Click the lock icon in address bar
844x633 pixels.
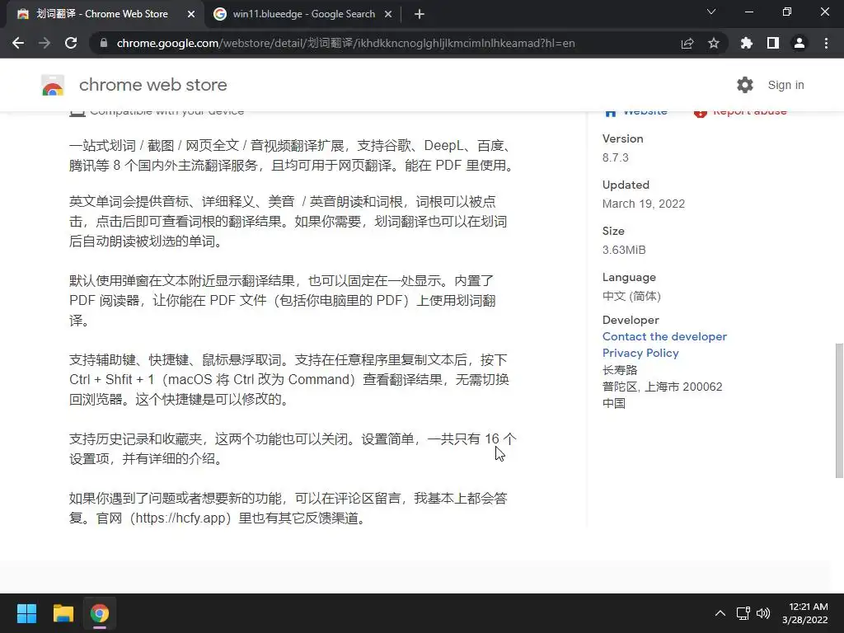click(x=104, y=43)
